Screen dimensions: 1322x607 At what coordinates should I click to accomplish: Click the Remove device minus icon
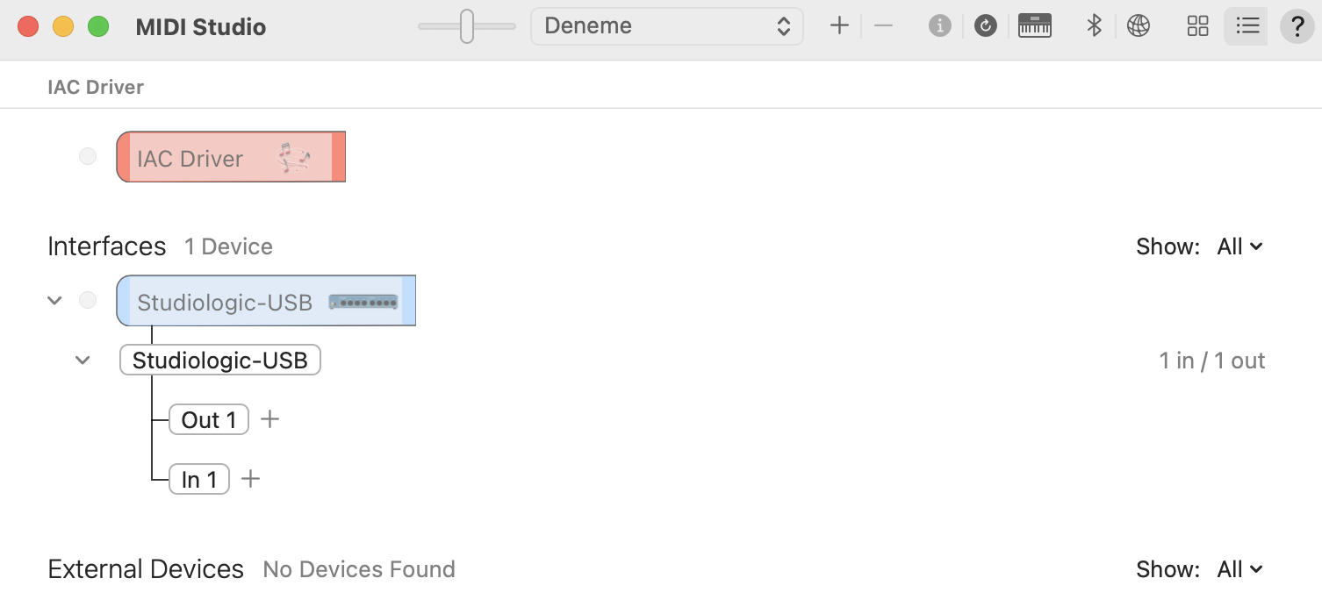click(x=884, y=26)
